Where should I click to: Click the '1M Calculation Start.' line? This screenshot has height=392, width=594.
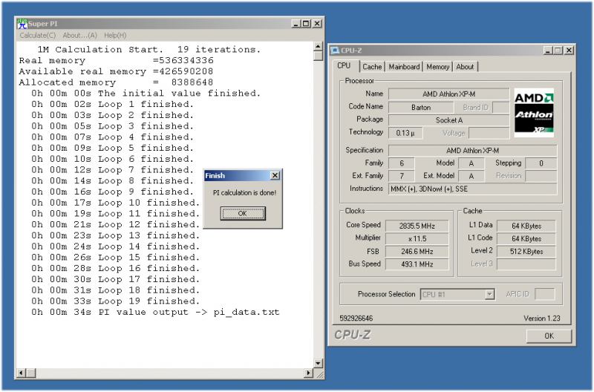[149, 50]
